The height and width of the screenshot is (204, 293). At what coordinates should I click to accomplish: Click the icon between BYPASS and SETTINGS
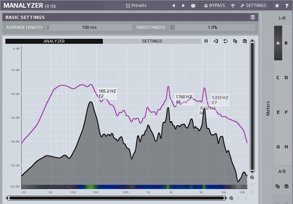[232, 6]
